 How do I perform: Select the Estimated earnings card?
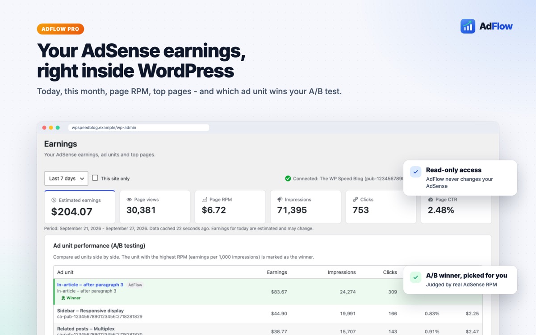point(80,207)
